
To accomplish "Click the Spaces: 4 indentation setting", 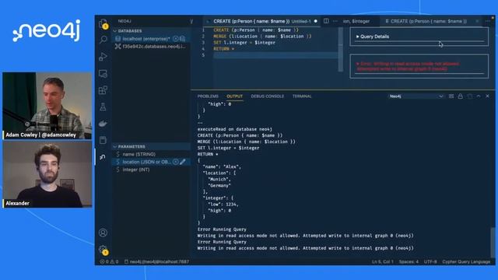I will pyautogui.click(x=409, y=262).
